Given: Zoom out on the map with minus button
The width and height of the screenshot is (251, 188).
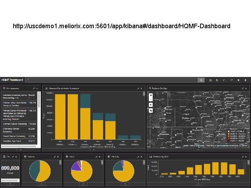Looking at the screenshot, I should click(x=151, y=99).
